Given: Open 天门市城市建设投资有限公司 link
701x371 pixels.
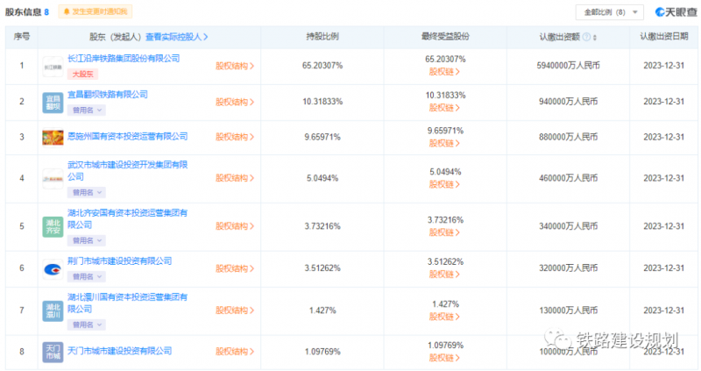Looking at the screenshot, I should coord(119,351).
